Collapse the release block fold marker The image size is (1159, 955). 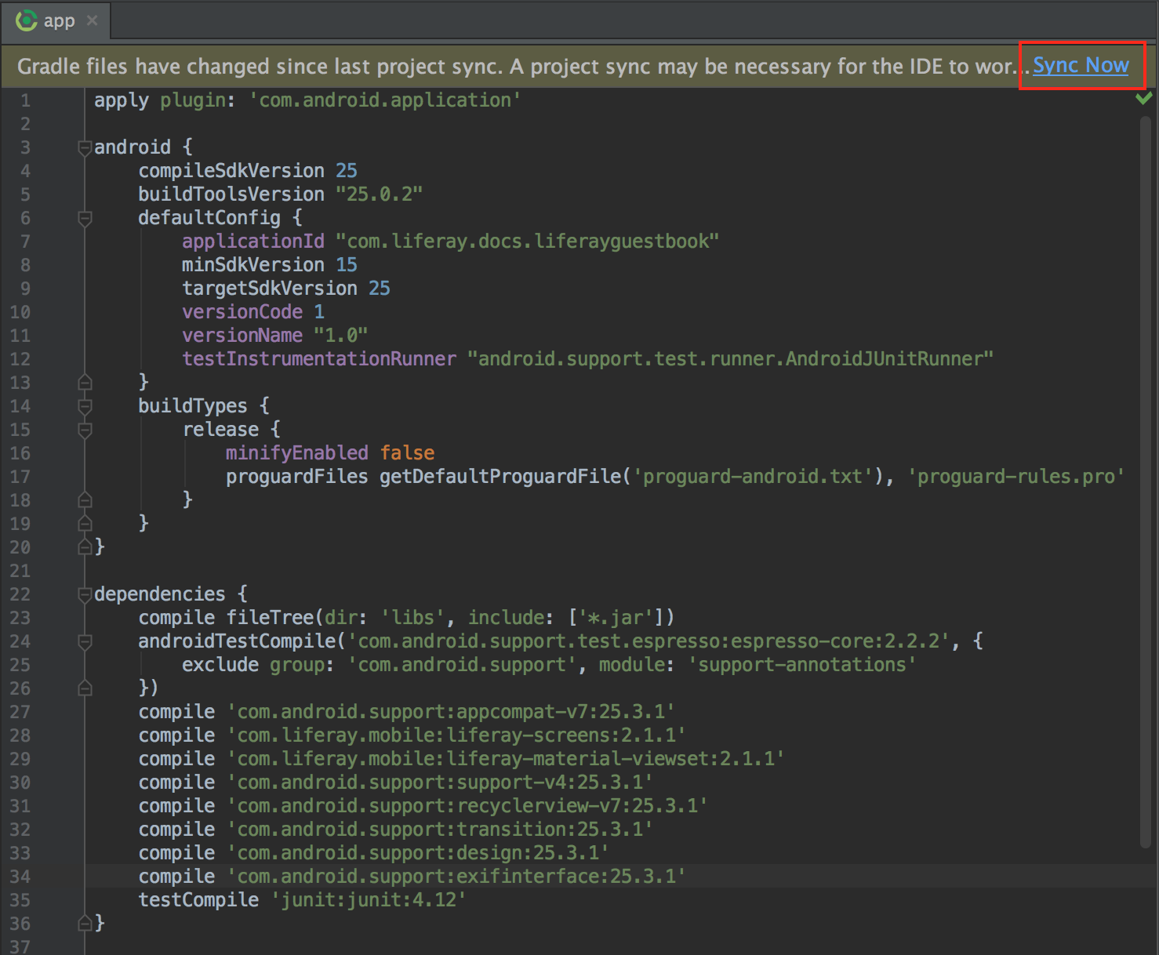pyautogui.click(x=85, y=430)
